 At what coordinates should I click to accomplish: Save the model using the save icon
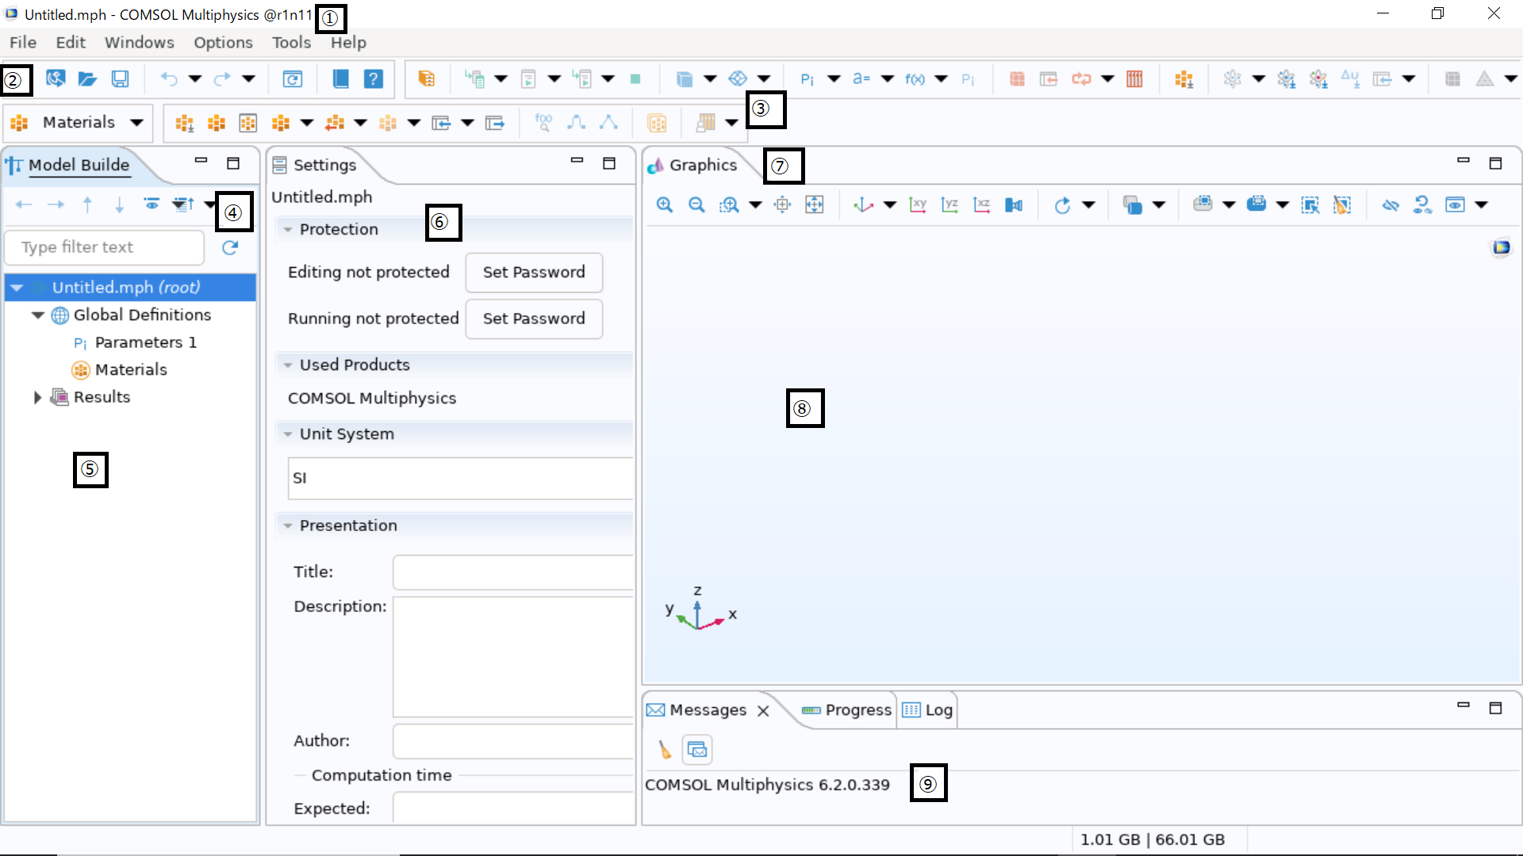[120, 79]
